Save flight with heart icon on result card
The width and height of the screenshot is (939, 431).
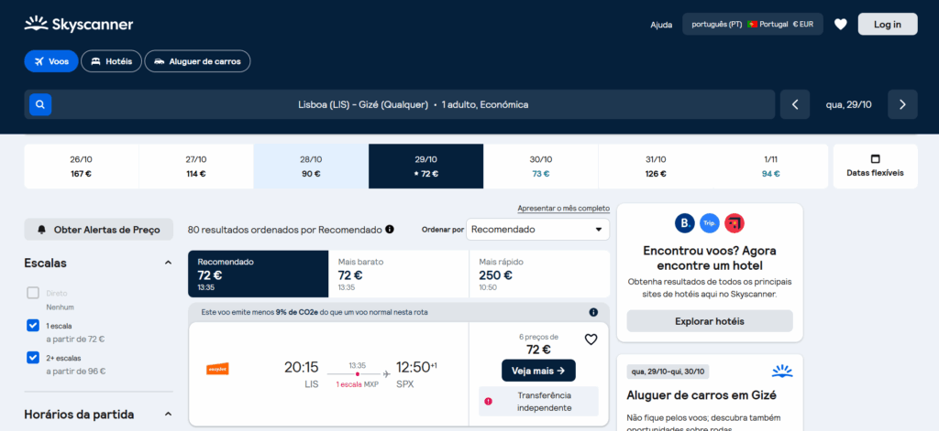[591, 339]
